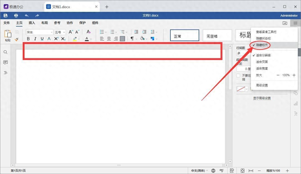Switch to the 插入 tab
Viewport: 301px width, 174px height.
[x=32, y=23]
